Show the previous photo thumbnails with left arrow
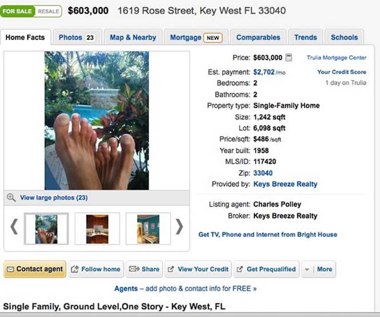Viewport: 380px width, 317px height. coord(14,227)
